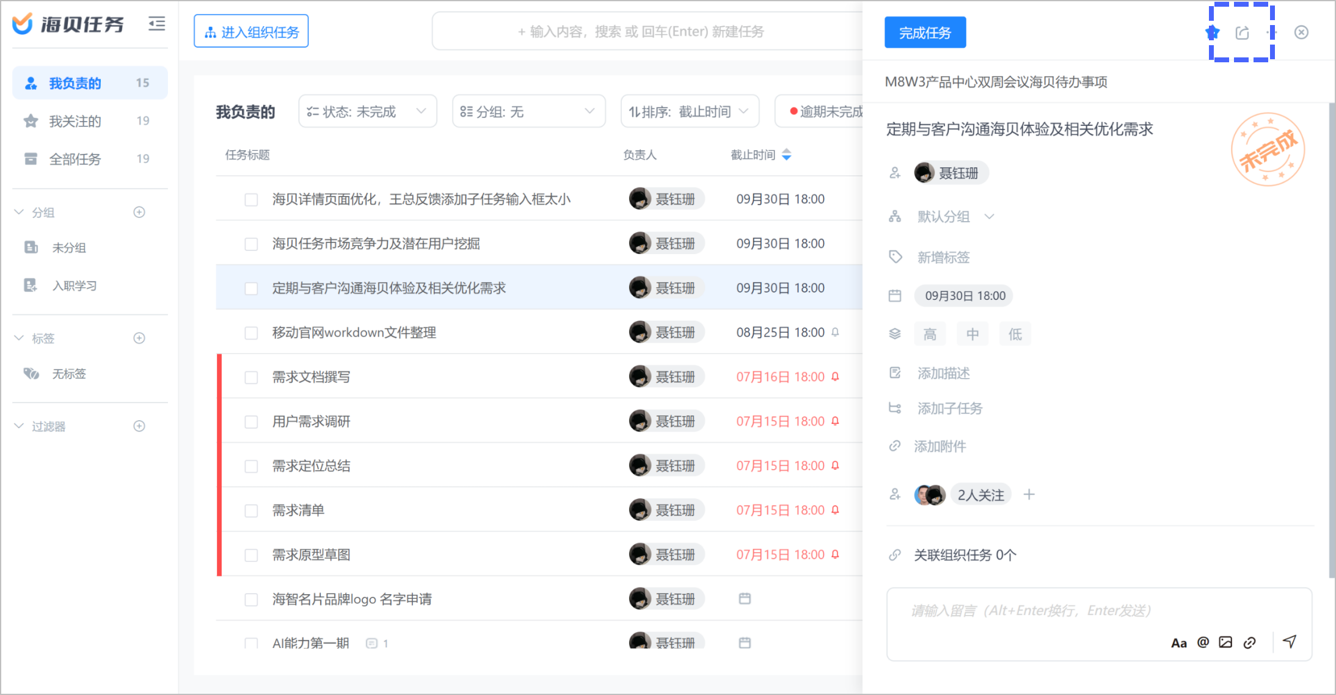Close the task detail panel
Image resolution: width=1336 pixels, height=695 pixels.
(x=1301, y=32)
